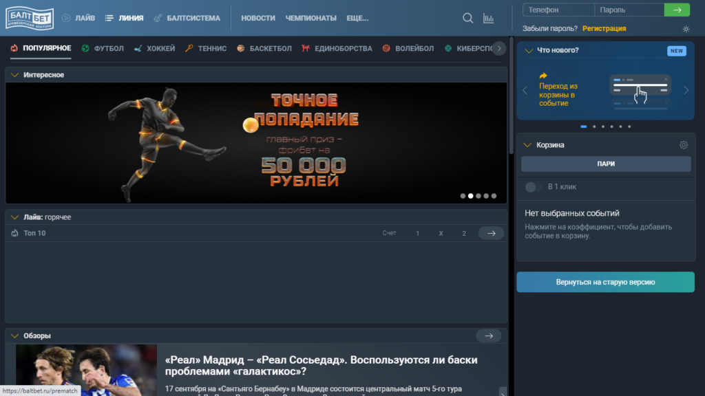Open all reviews arrow button
The width and height of the screenshot is (705, 396).
(489, 335)
